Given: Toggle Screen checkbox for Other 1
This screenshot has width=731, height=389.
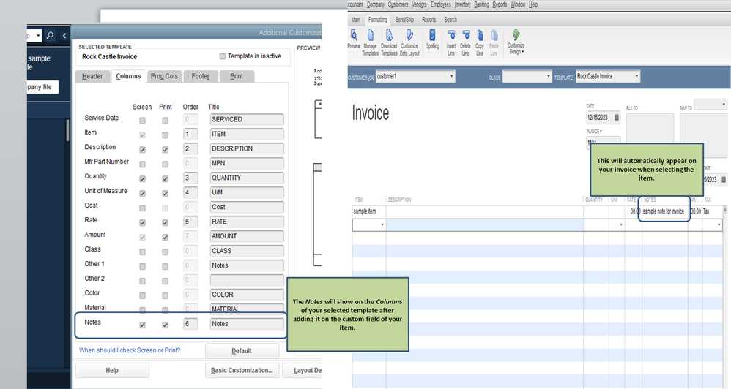Looking at the screenshot, I should 142,267.
